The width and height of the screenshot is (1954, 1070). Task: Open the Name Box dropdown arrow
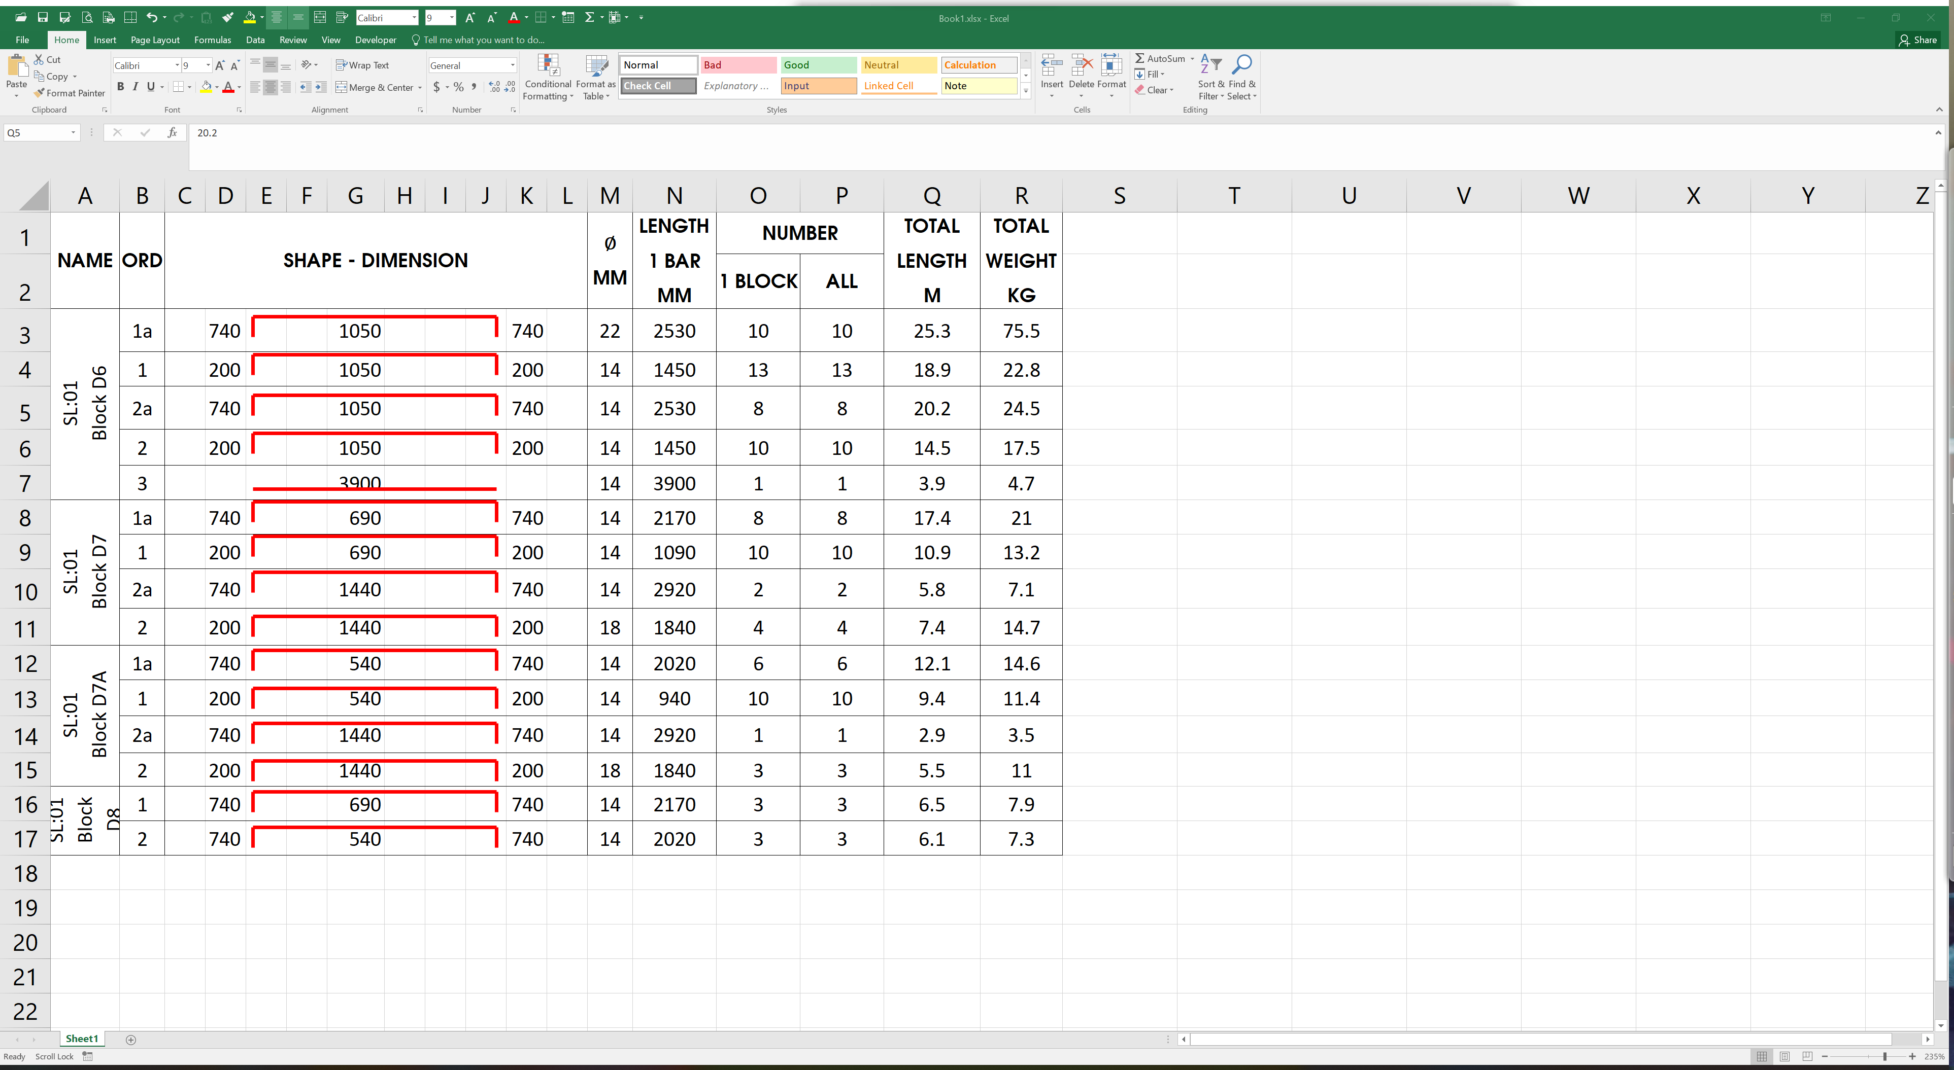tap(73, 133)
